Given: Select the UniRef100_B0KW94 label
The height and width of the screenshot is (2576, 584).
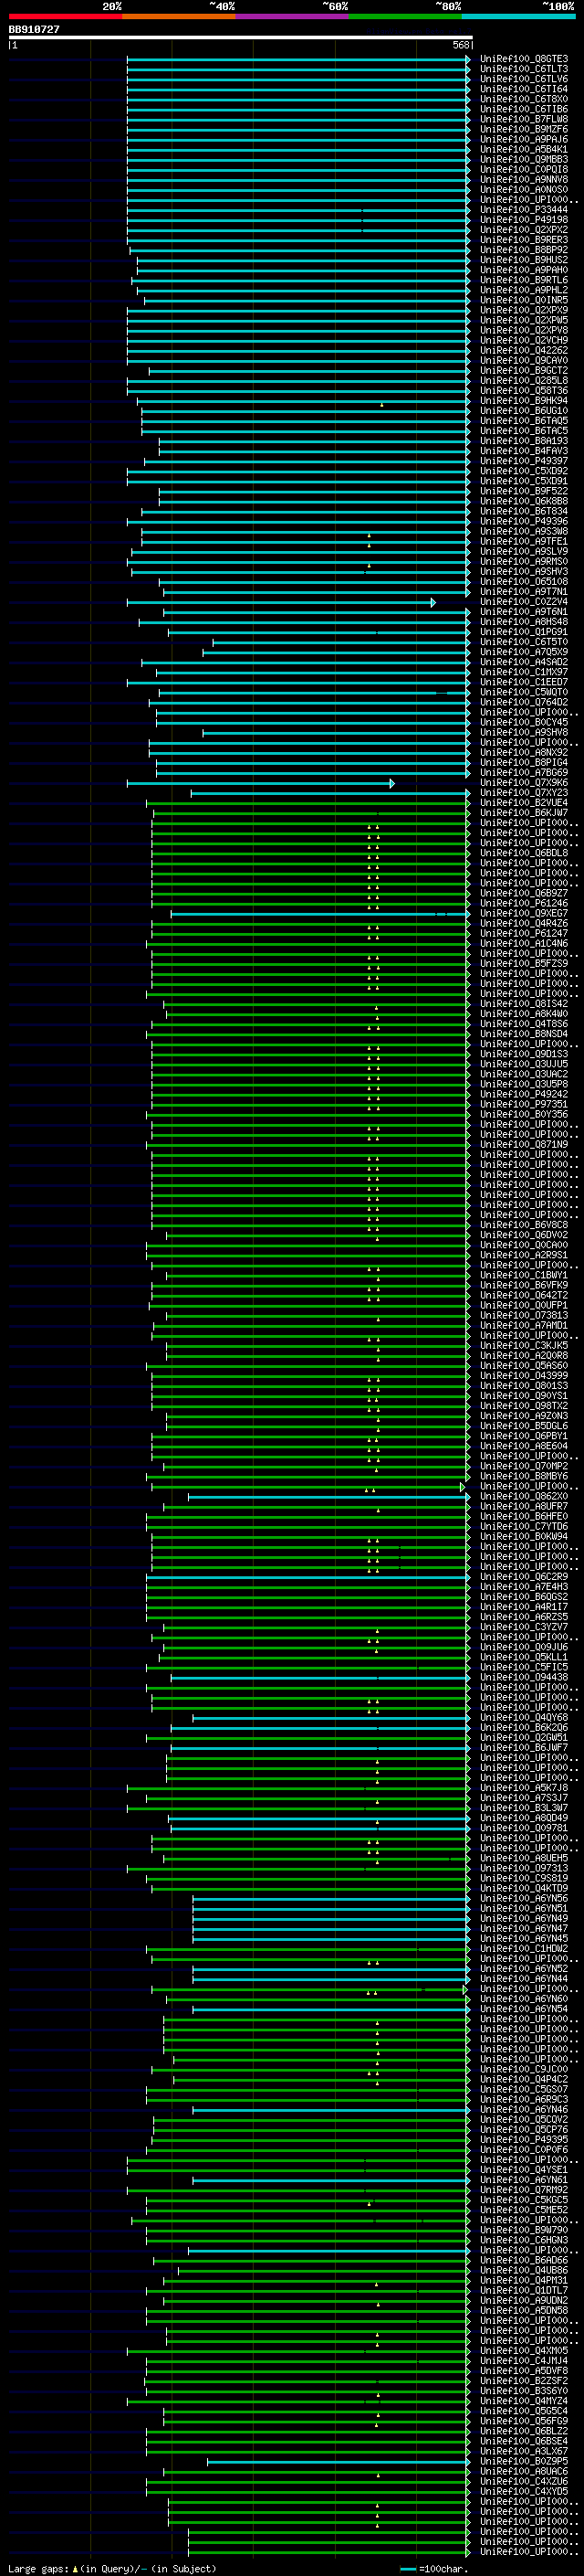Looking at the screenshot, I should click(x=524, y=1536).
